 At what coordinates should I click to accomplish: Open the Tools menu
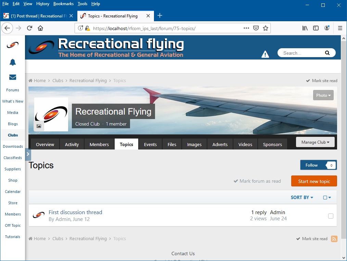82,4
